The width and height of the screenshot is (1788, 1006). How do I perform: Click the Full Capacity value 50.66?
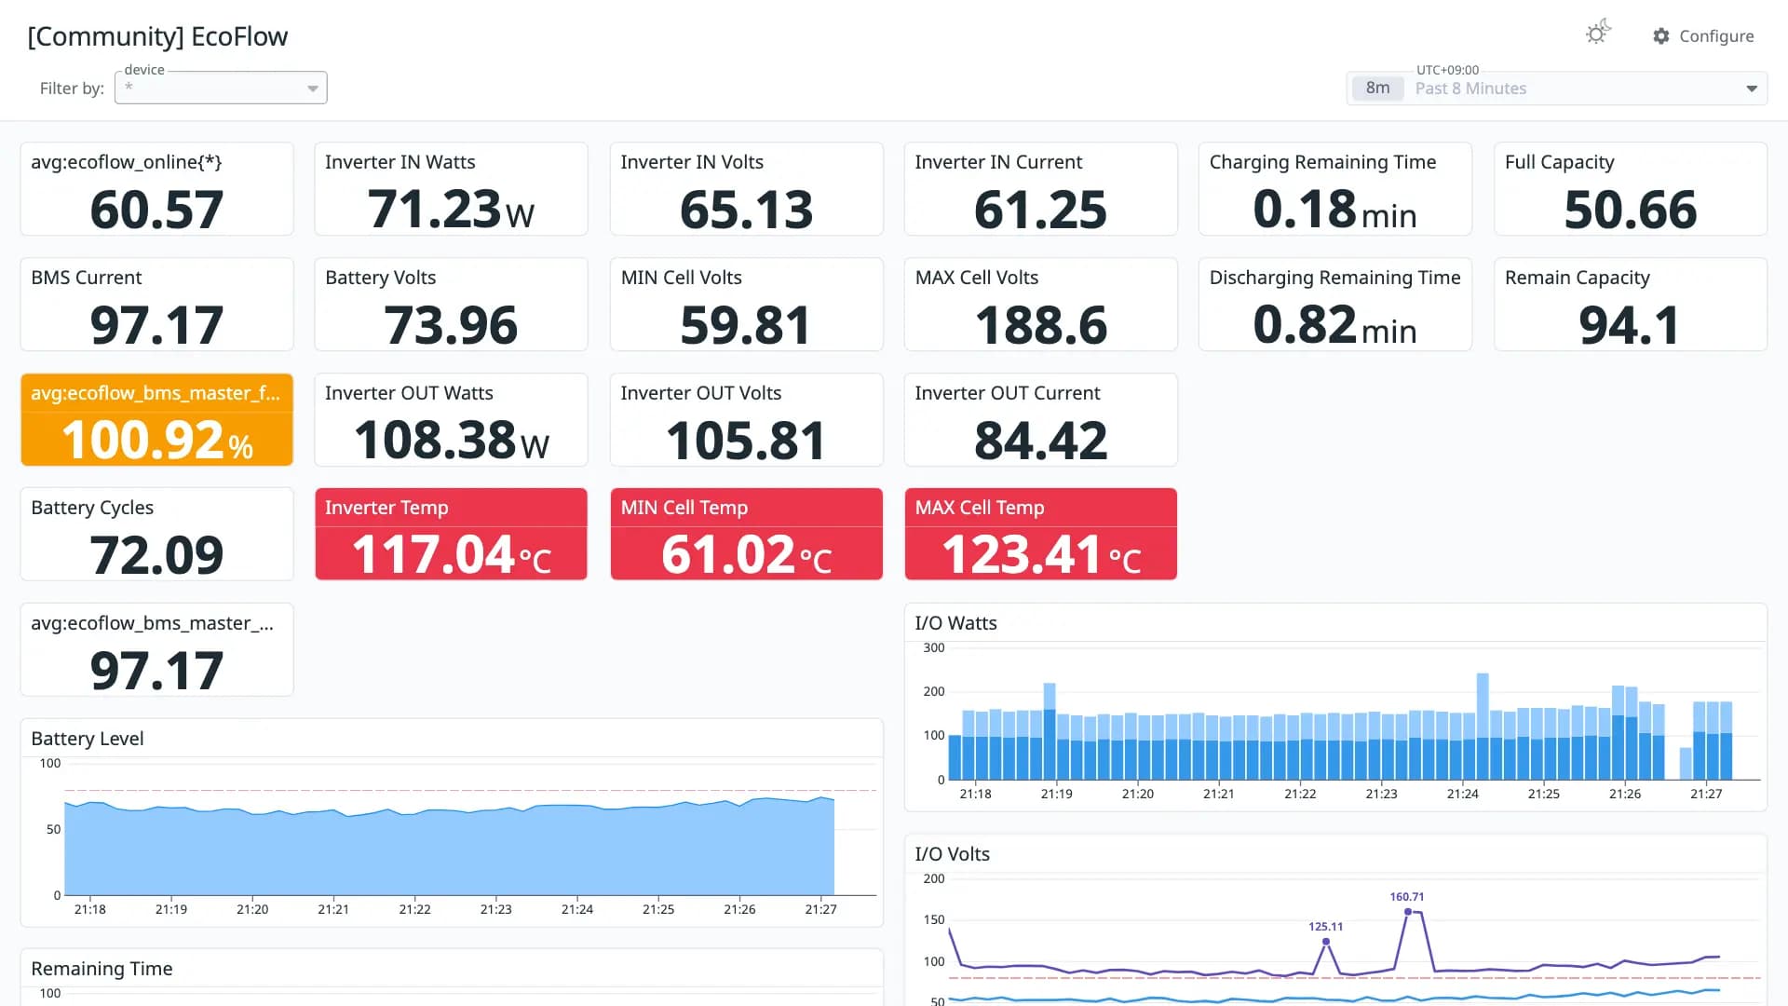point(1630,210)
